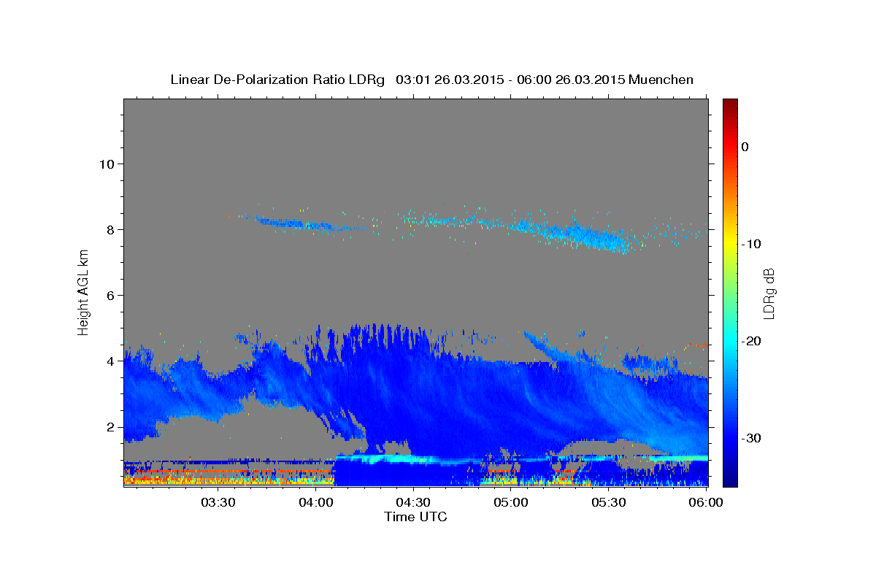The image size is (876, 584).
Task: Click the 04:30 time tick label
Action: tap(413, 503)
